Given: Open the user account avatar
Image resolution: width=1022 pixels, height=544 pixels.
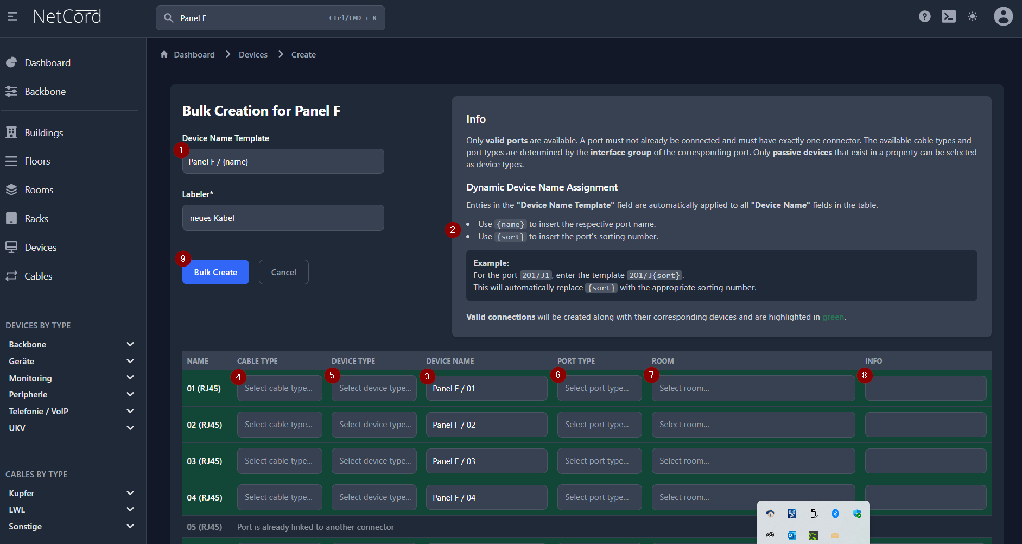Looking at the screenshot, I should 1002,17.
